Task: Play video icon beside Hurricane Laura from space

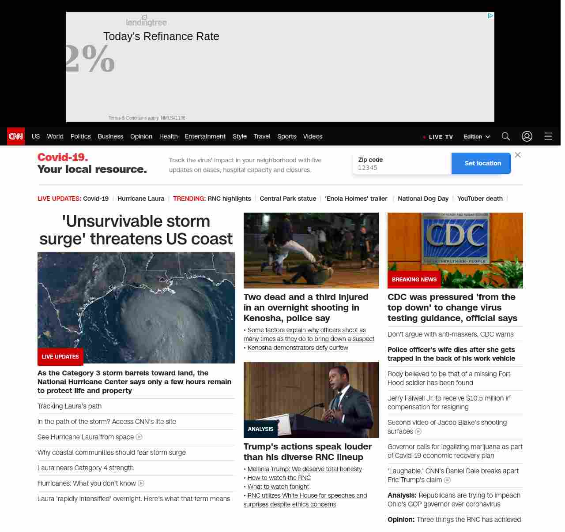Action: coord(139,437)
